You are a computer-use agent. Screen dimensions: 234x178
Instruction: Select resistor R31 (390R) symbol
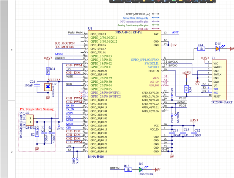[48, 71]
